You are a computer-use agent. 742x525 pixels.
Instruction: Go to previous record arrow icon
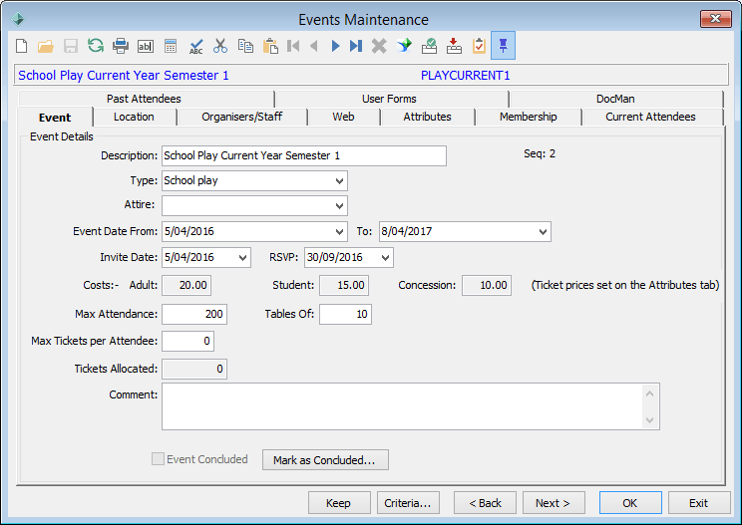pos(313,46)
